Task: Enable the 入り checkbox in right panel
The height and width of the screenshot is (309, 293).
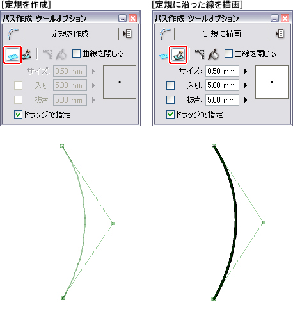Action: click(x=170, y=85)
